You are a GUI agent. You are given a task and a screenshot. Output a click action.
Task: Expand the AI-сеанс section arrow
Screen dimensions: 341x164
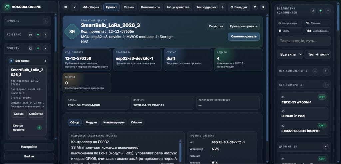[45, 35]
